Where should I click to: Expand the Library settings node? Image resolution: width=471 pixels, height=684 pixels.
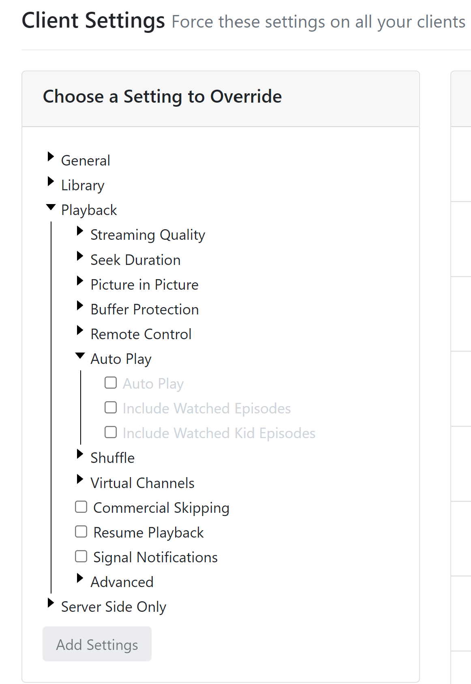(51, 181)
